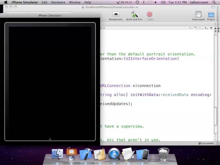The width and height of the screenshot is (220, 165).
Task: Click the editor split view icon
Action: 216,31
